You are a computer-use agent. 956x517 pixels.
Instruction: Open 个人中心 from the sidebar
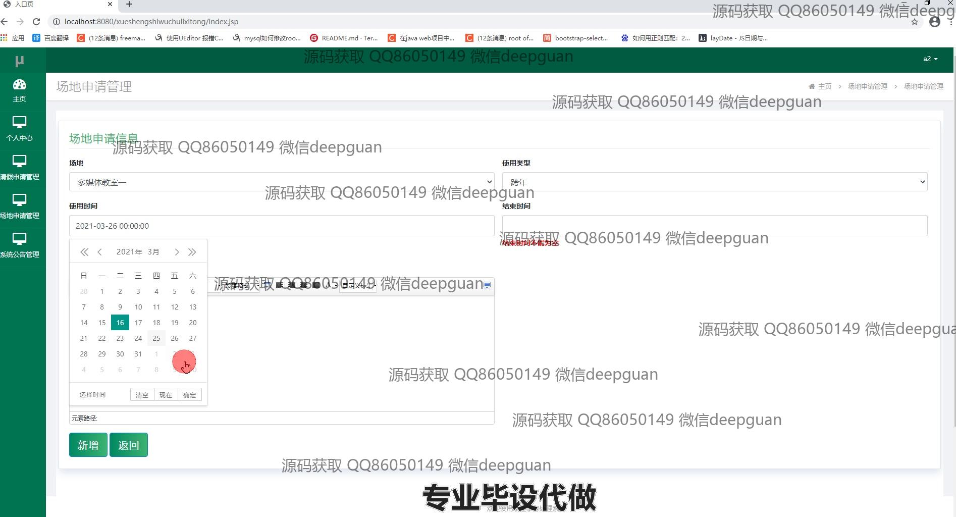click(19, 123)
